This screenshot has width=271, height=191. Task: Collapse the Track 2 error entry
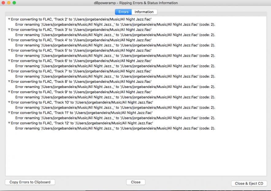[x=9, y=19]
